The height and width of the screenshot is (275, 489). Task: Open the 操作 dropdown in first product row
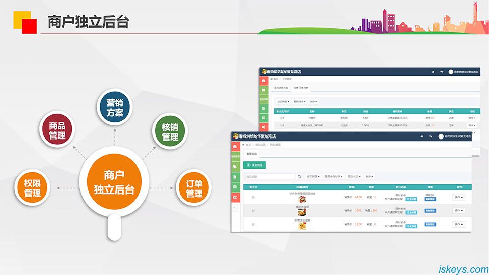pyautogui.click(x=458, y=197)
